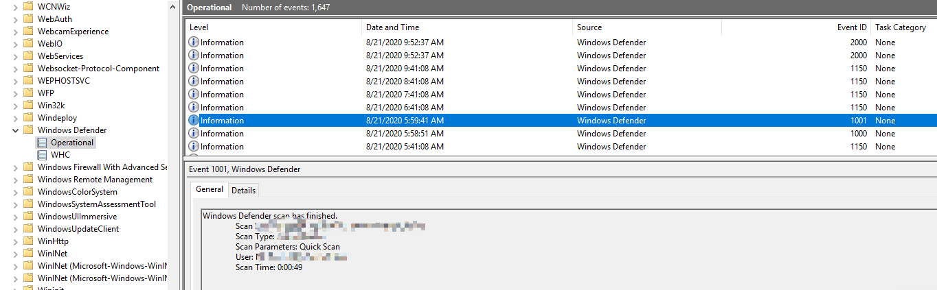
Task: Select the 8/21/2020 9:41:08 AM cell
Action: [x=405, y=69]
